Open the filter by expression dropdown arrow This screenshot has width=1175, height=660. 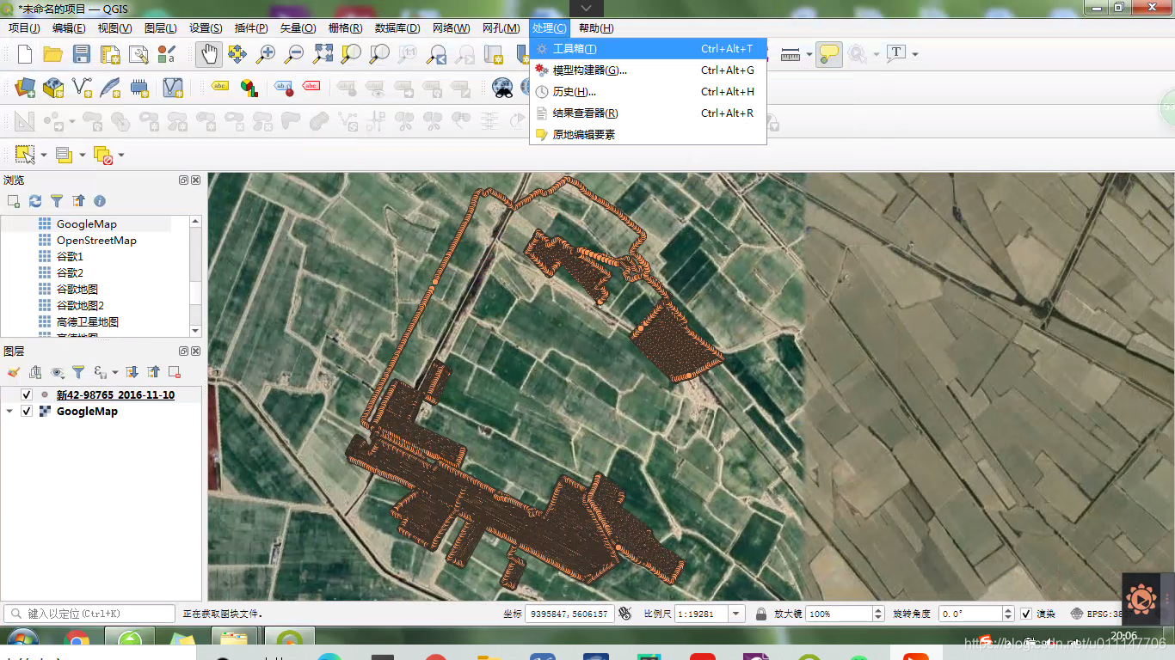[x=114, y=372]
